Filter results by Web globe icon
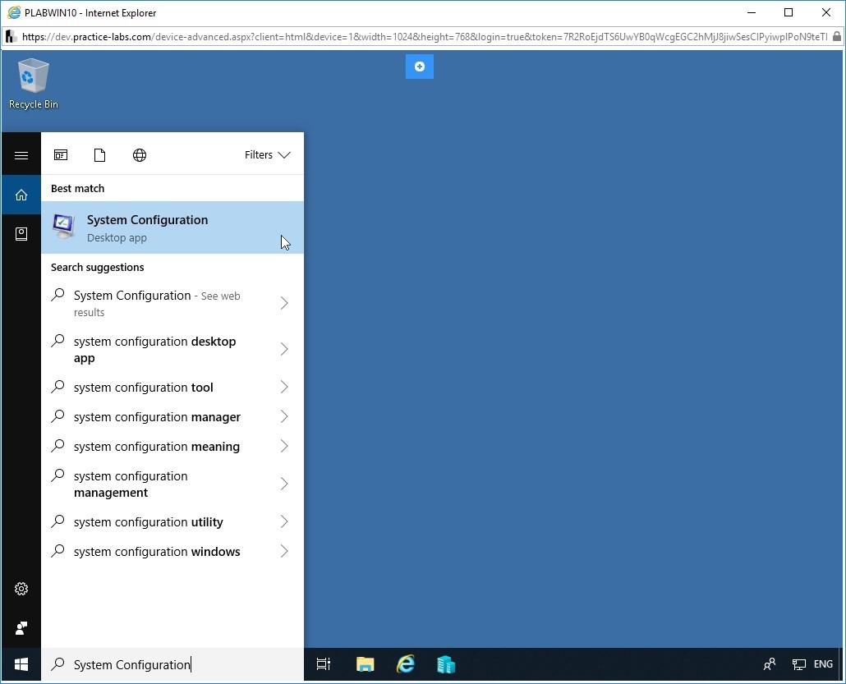The image size is (846, 684). click(x=139, y=155)
